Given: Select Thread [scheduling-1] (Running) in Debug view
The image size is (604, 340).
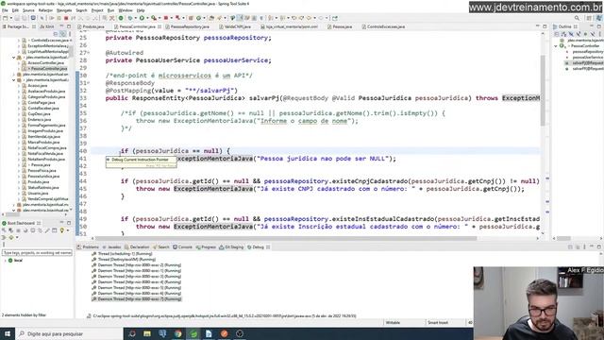Looking at the screenshot, I should coord(122,254).
